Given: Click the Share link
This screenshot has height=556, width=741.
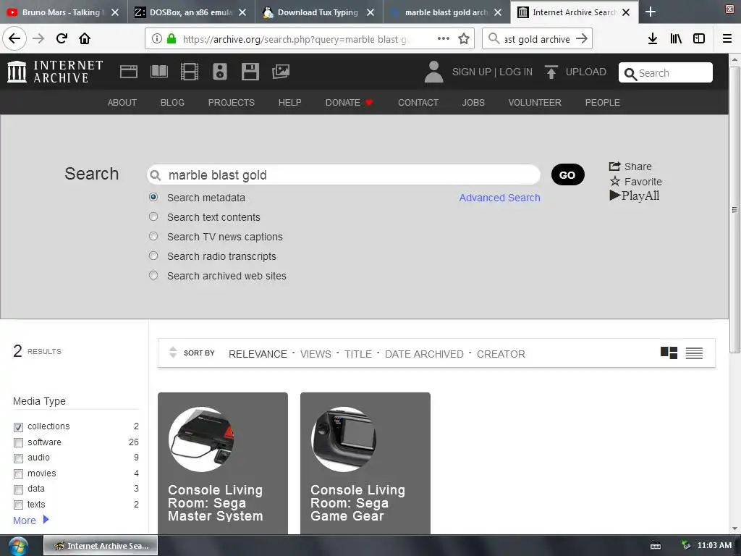Looking at the screenshot, I should pos(630,167).
